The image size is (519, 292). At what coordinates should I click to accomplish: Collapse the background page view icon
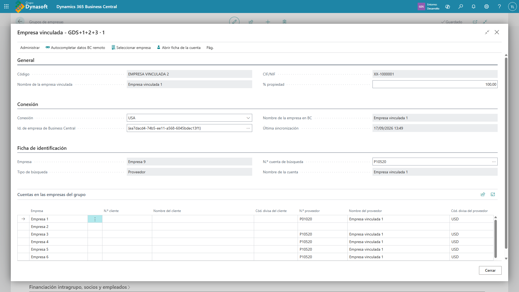pos(485,22)
